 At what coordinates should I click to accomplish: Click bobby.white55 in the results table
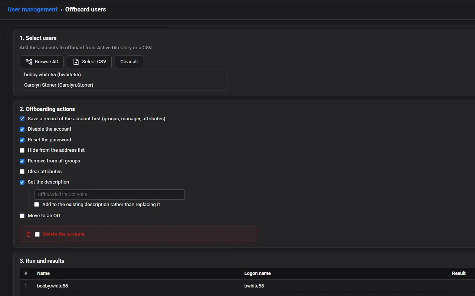point(52,286)
